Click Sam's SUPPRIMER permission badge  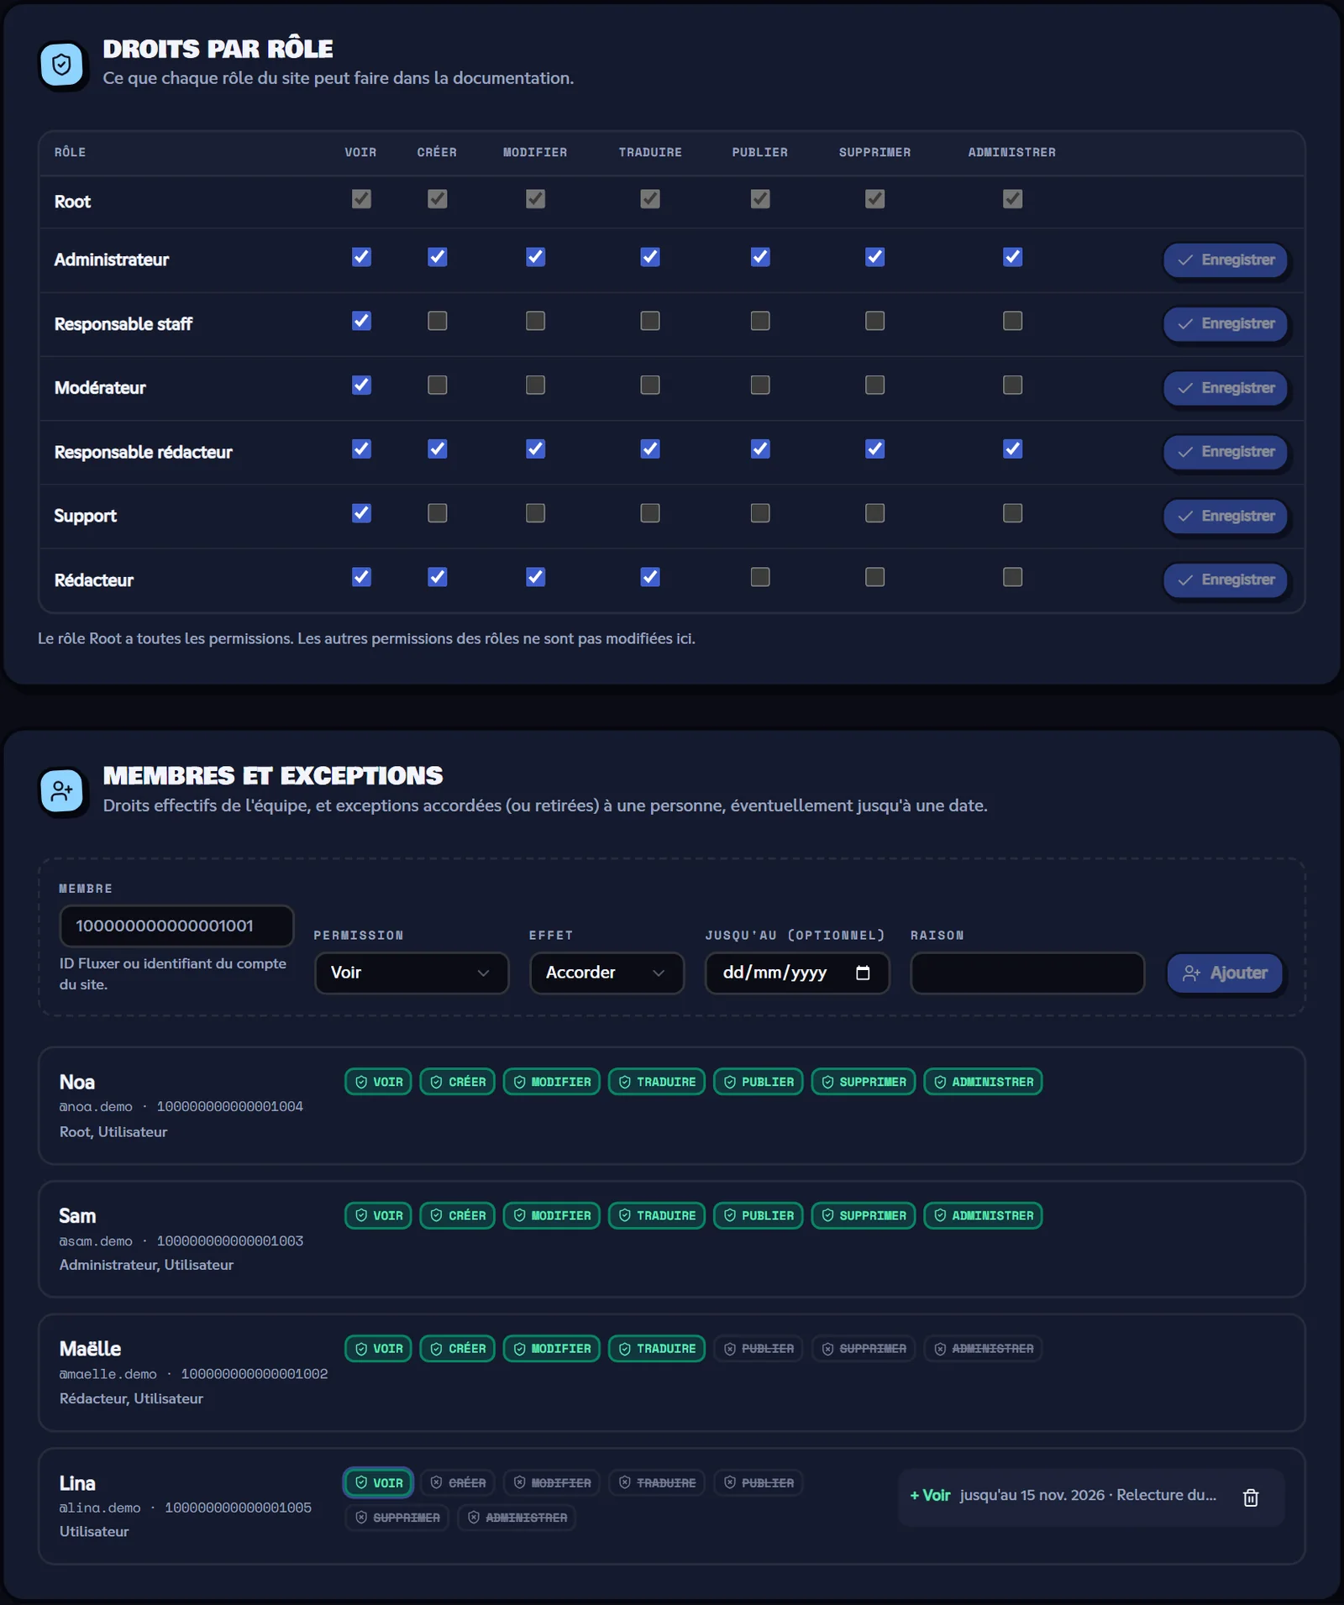(x=864, y=1215)
